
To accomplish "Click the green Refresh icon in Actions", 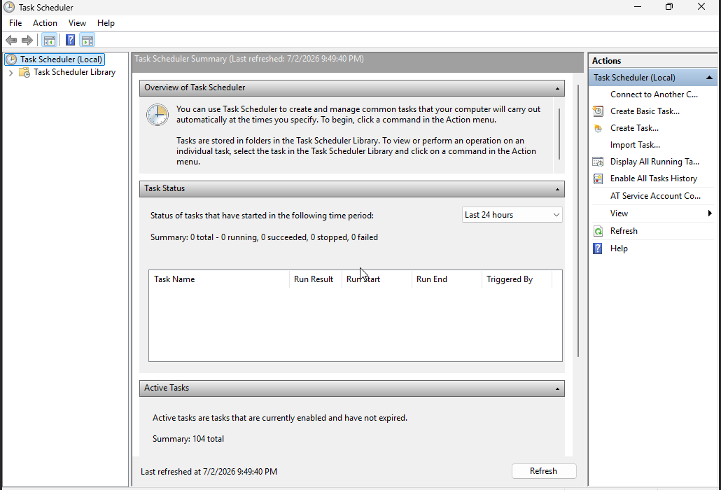I will coord(598,231).
